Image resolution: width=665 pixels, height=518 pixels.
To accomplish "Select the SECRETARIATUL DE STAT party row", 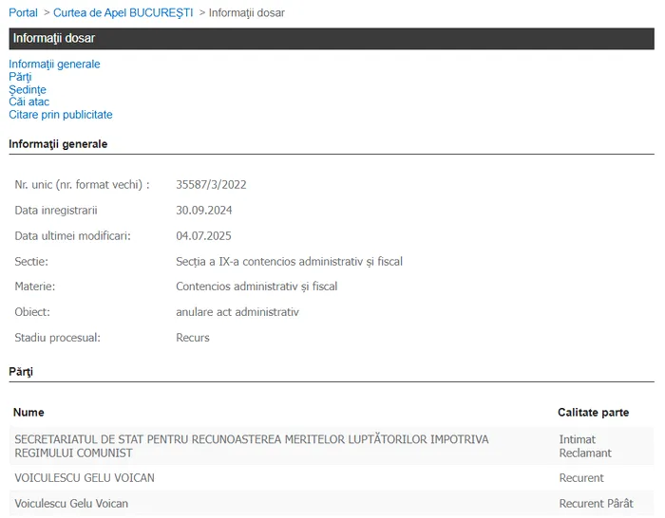I will [251, 446].
